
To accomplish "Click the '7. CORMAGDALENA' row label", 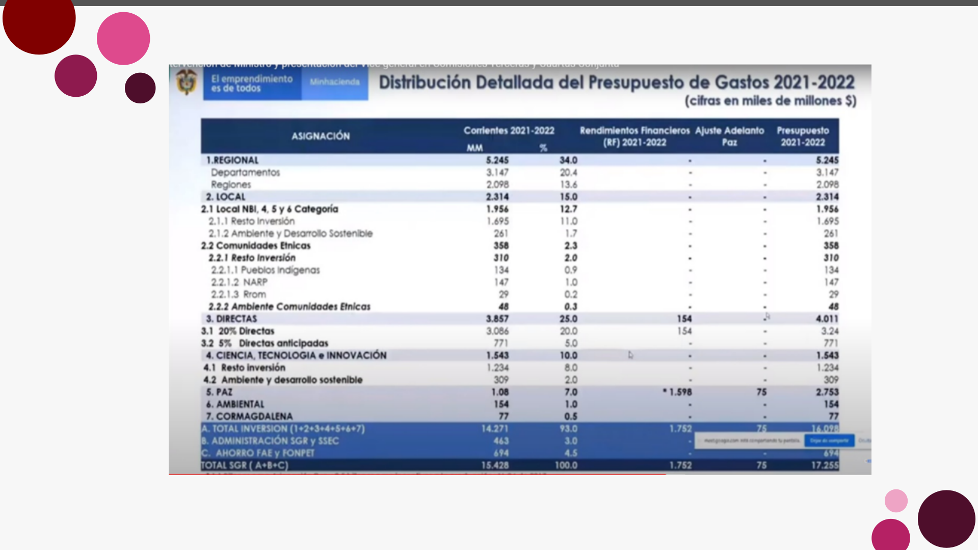I will (x=249, y=417).
